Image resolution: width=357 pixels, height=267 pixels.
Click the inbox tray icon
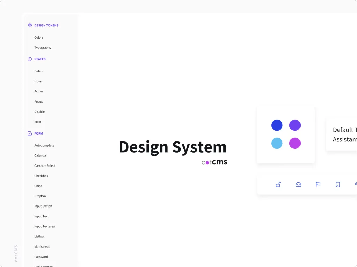pos(298,185)
